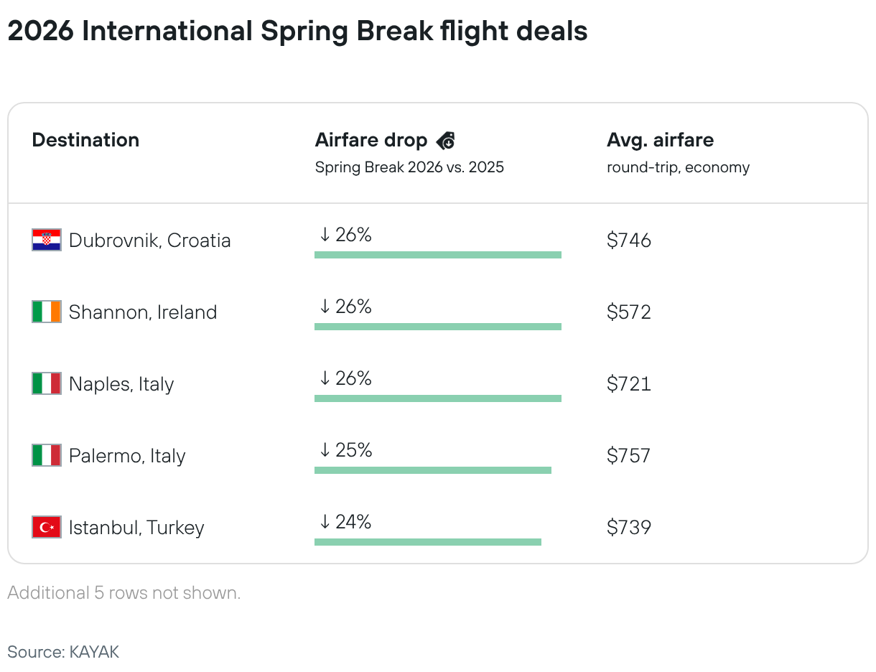Click the $572 Shannon airfare
This screenshot has height=672, width=876.
point(628,312)
